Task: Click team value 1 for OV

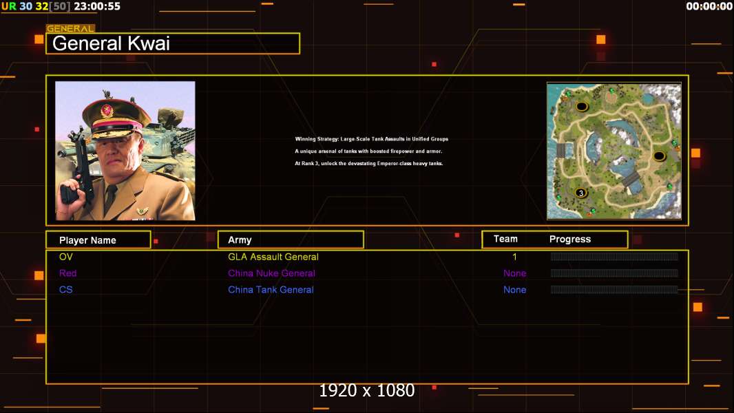Action: coord(514,257)
